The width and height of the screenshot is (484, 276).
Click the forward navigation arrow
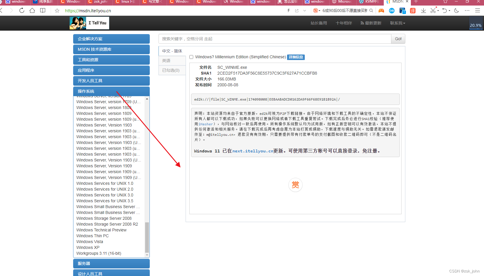coord(11,10)
